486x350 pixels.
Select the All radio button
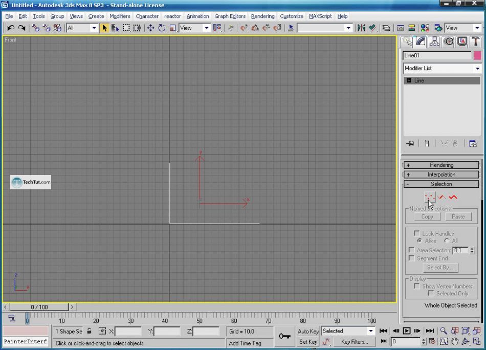[446, 240]
